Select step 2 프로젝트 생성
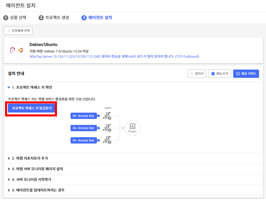The width and height of the screenshot is (266, 201). coord(54,17)
